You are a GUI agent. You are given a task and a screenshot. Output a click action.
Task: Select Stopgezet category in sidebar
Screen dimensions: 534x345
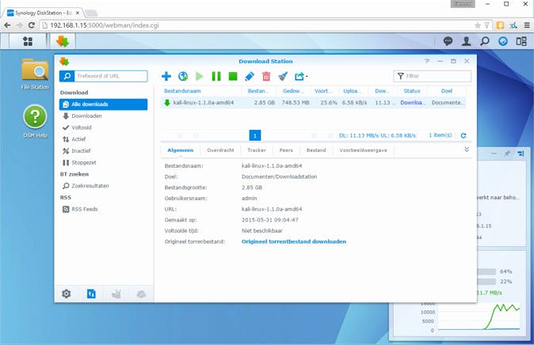pyautogui.click(x=103, y=163)
